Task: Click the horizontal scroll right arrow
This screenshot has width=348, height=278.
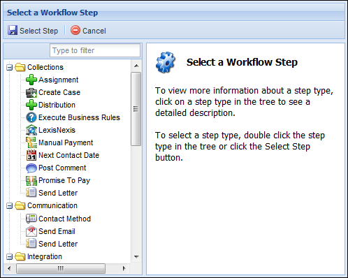Action: coord(124,268)
